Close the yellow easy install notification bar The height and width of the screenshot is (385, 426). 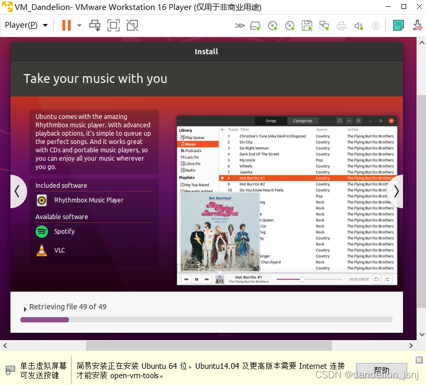419,360
